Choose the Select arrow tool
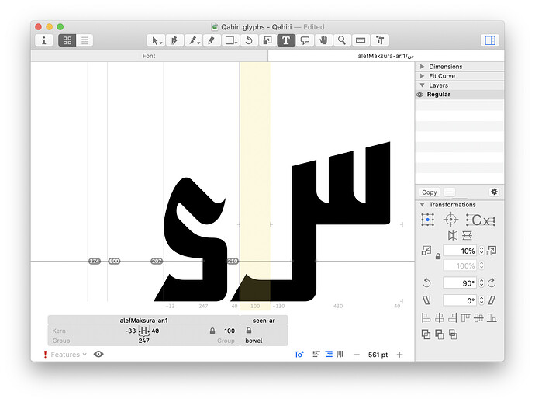 pos(157,40)
